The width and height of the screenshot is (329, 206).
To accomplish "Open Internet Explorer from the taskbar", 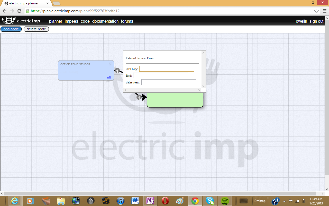I will point(15,201).
